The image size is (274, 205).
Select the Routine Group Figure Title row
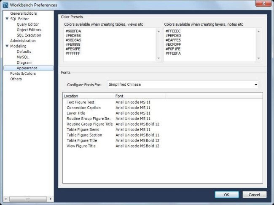163,124
